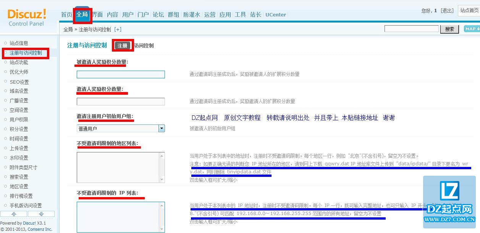Click the 退出 logout link

click(447, 11)
